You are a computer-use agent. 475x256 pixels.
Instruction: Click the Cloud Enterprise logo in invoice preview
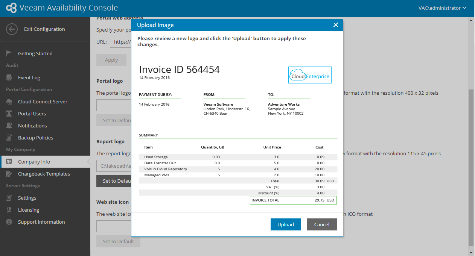(x=310, y=75)
